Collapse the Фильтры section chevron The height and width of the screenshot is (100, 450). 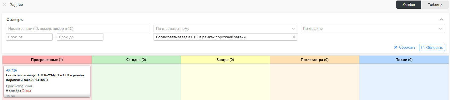[441, 20]
